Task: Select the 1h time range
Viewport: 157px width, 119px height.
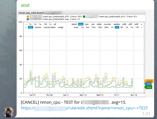Action: (x=30, y=24)
